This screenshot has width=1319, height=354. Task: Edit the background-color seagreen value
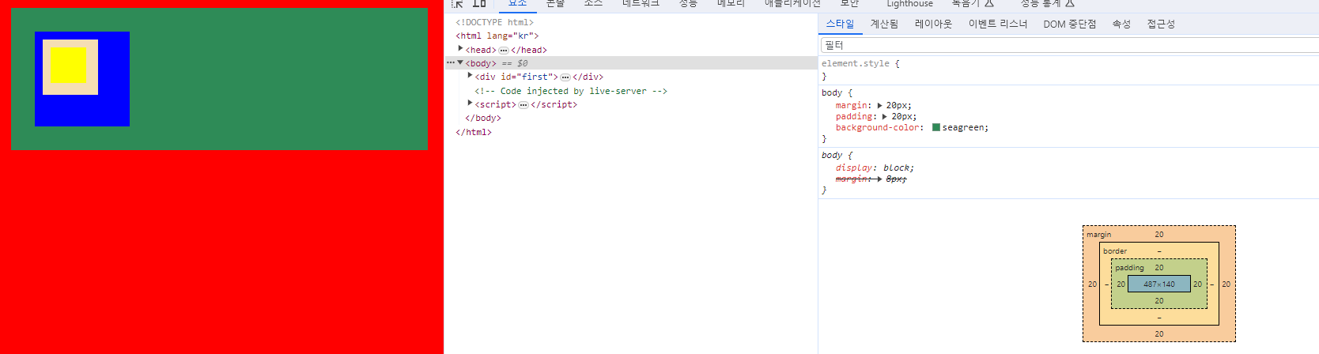click(x=964, y=127)
